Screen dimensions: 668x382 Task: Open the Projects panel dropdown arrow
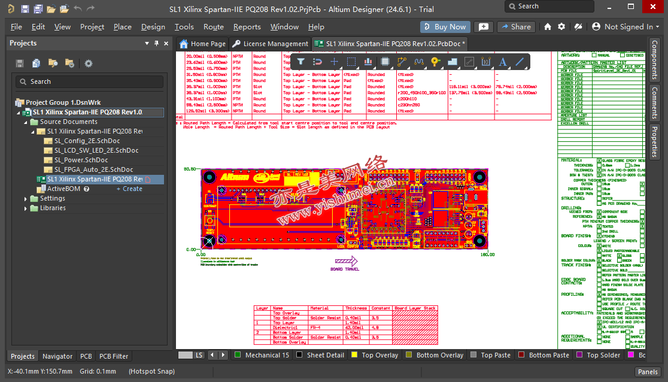[x=147, y=43]
